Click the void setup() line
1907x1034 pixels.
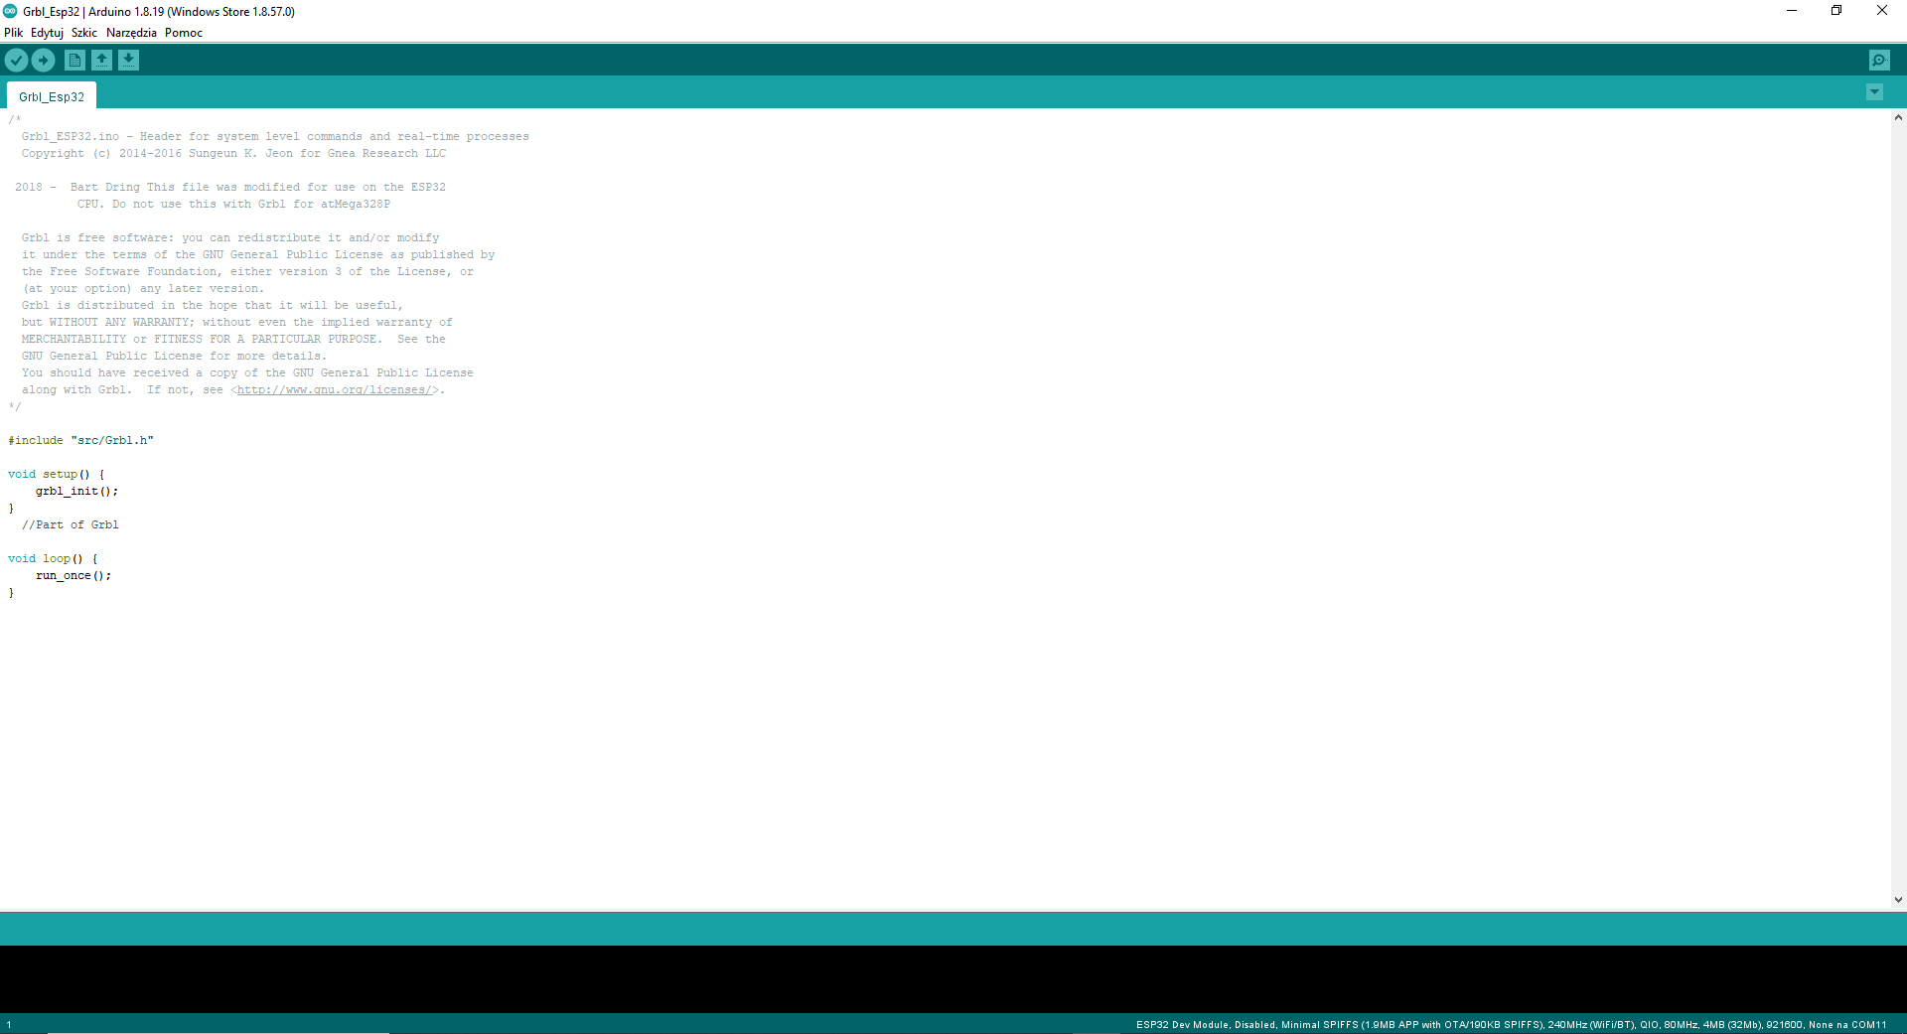click(56, 475)
